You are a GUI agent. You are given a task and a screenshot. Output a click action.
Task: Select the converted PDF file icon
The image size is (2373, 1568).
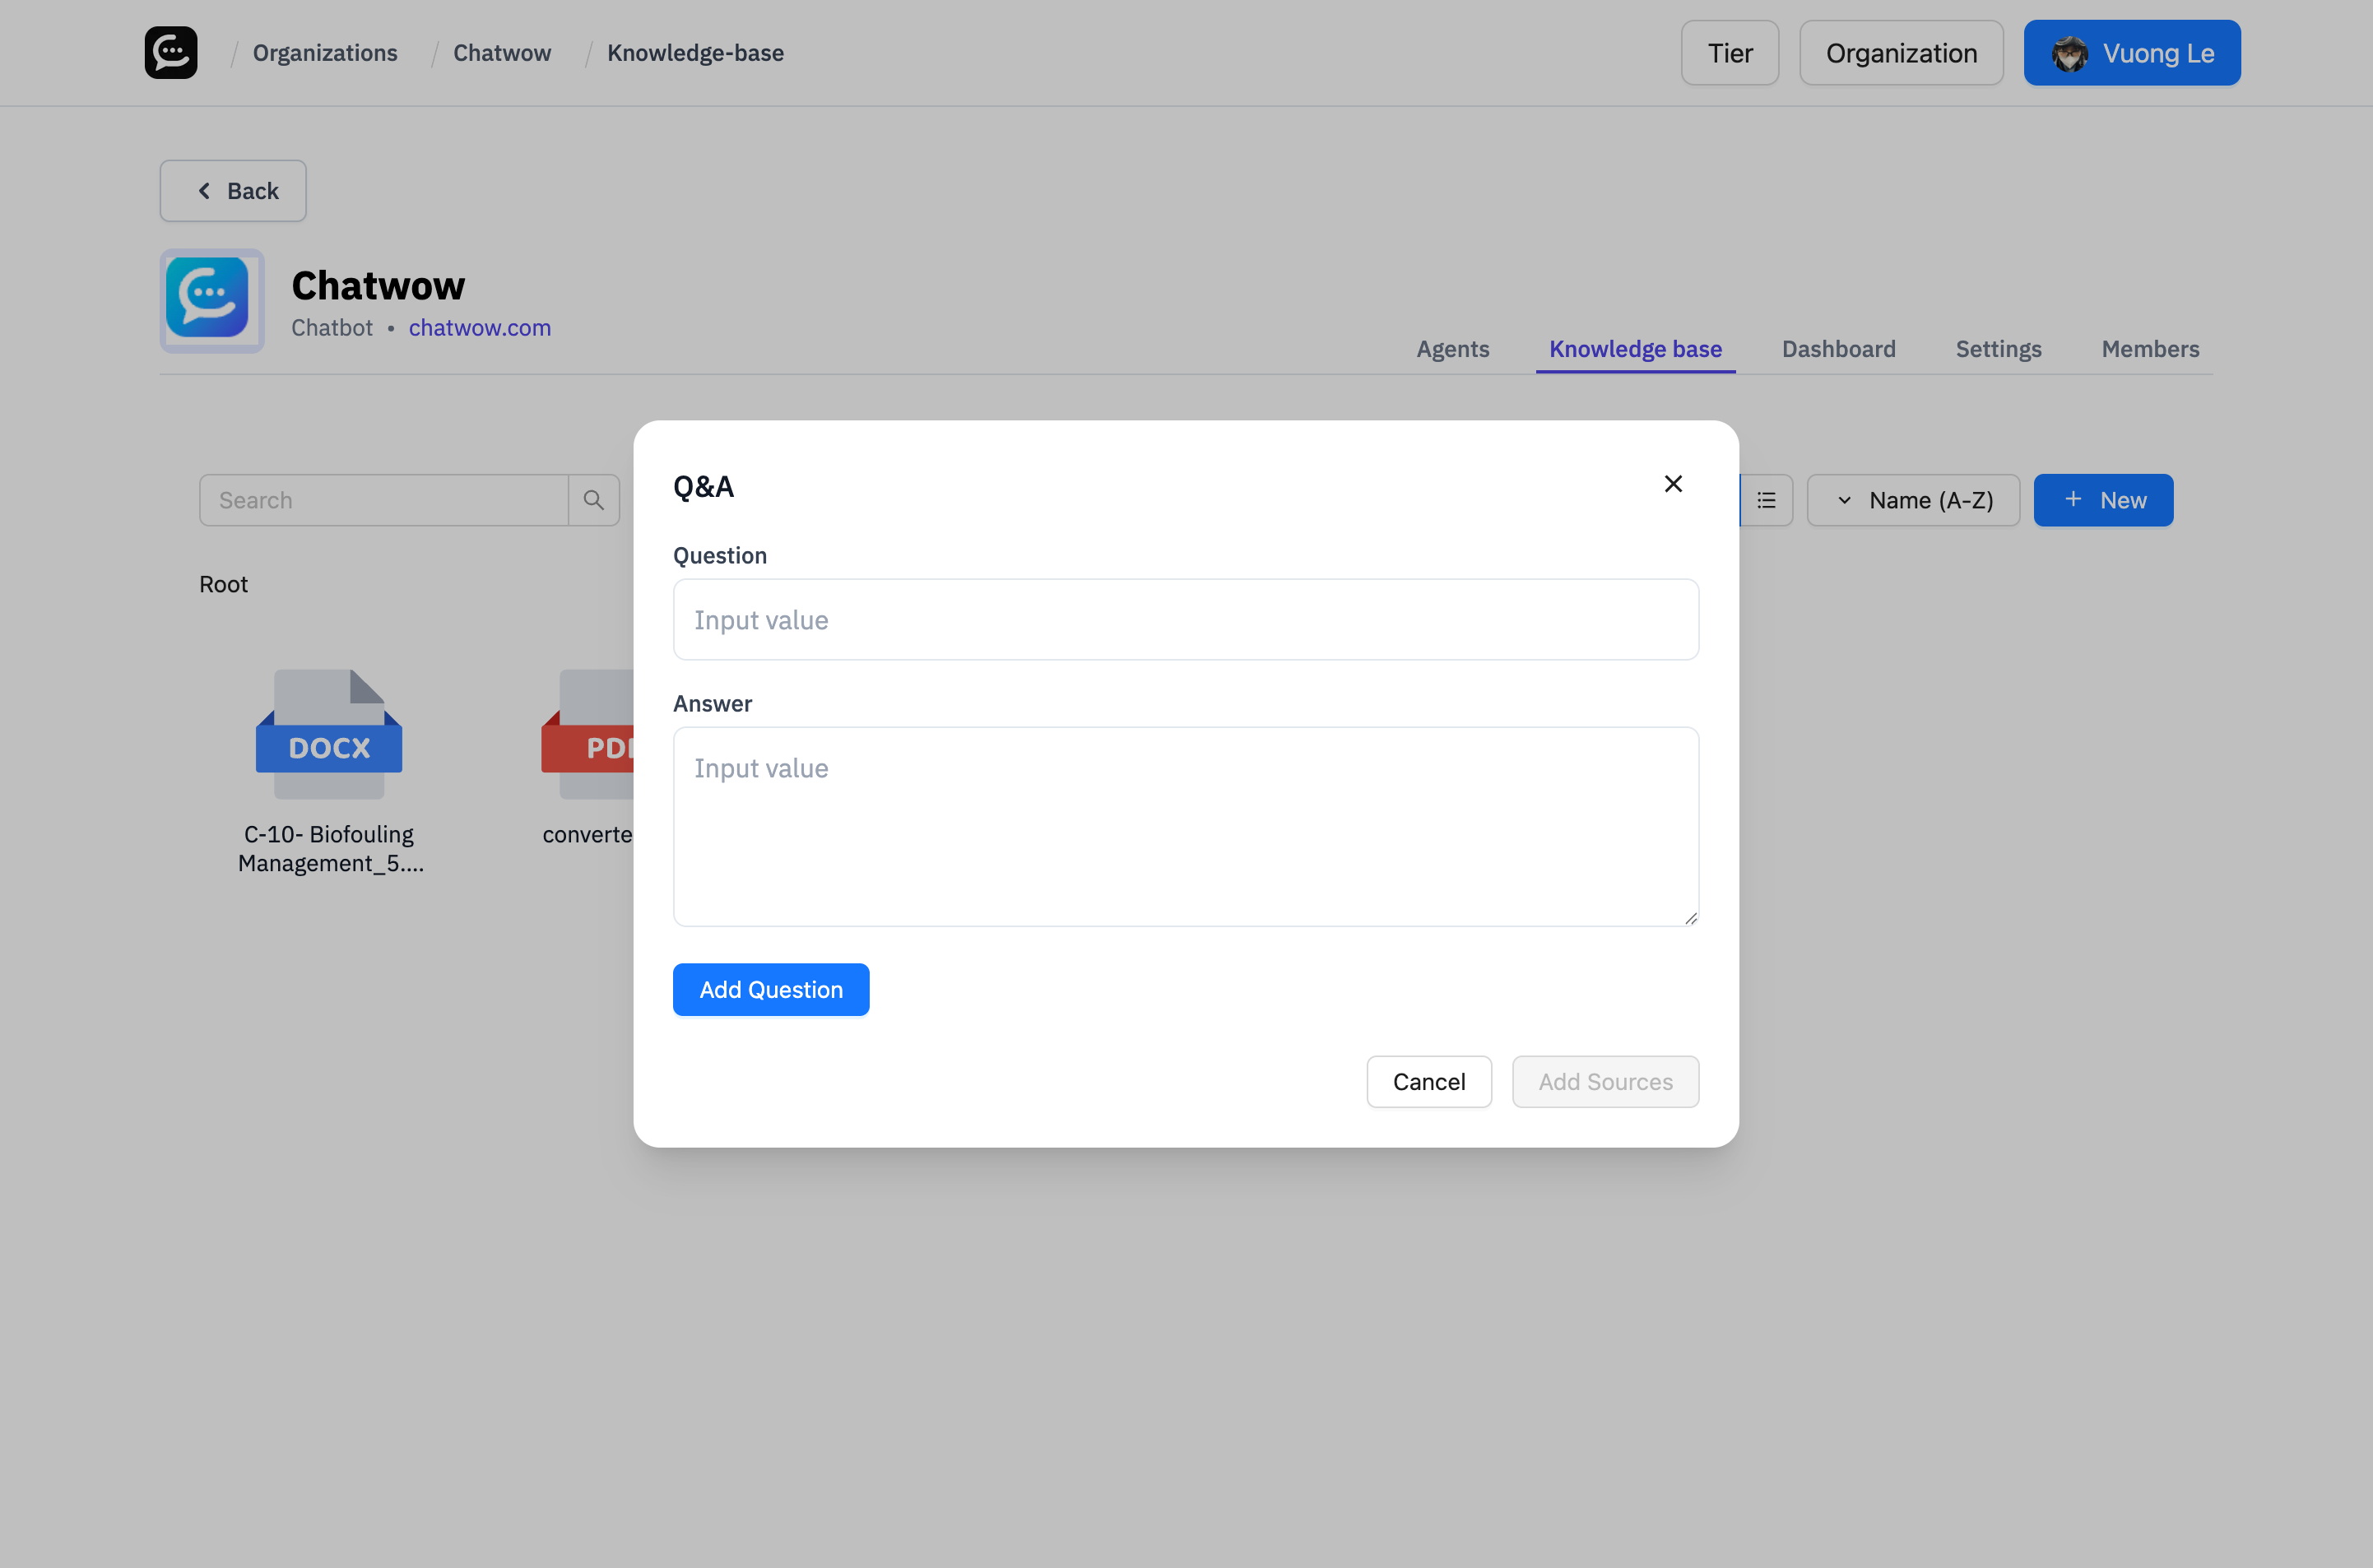coord(590,735)
